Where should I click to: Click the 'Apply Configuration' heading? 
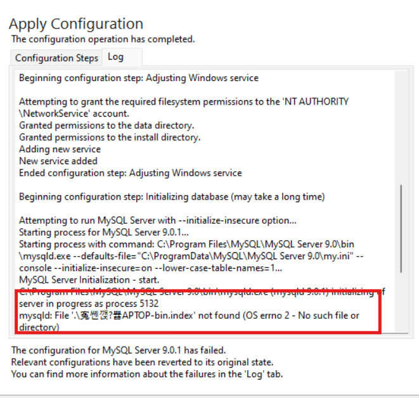tap(76, 24)
